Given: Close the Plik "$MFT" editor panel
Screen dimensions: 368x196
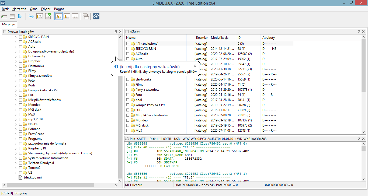Looking at the screenshot, I should (363, 139).
